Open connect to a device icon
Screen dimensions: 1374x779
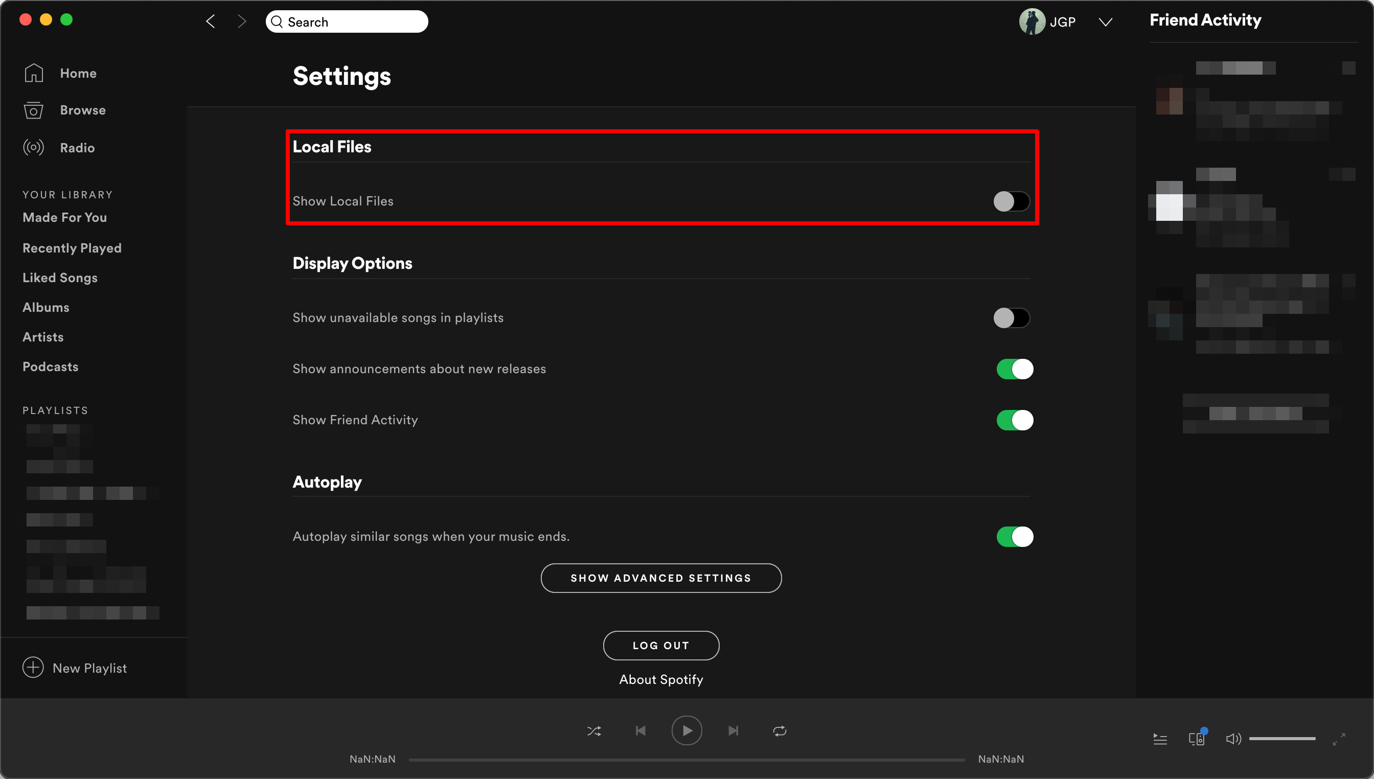click(1196, 739)
